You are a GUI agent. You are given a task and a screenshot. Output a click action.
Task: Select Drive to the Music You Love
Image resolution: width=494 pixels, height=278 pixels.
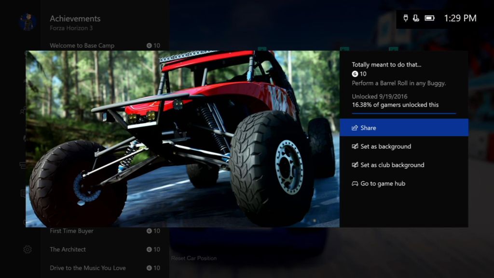[x=105, y=268]
